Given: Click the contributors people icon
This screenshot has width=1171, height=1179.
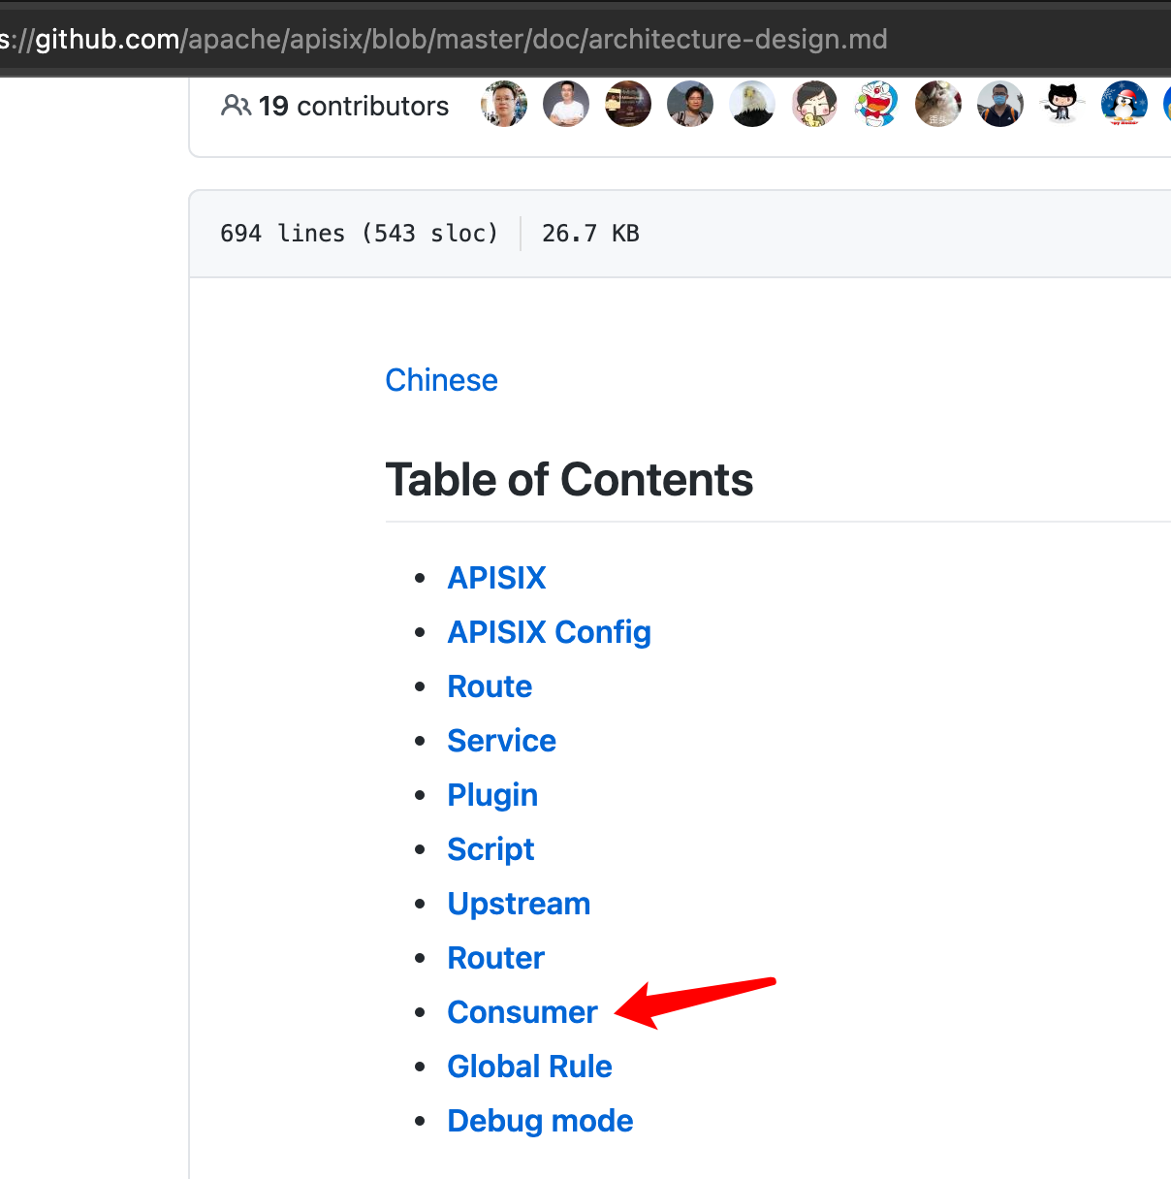Looking at the screenshot, I should tap(236, 105).
